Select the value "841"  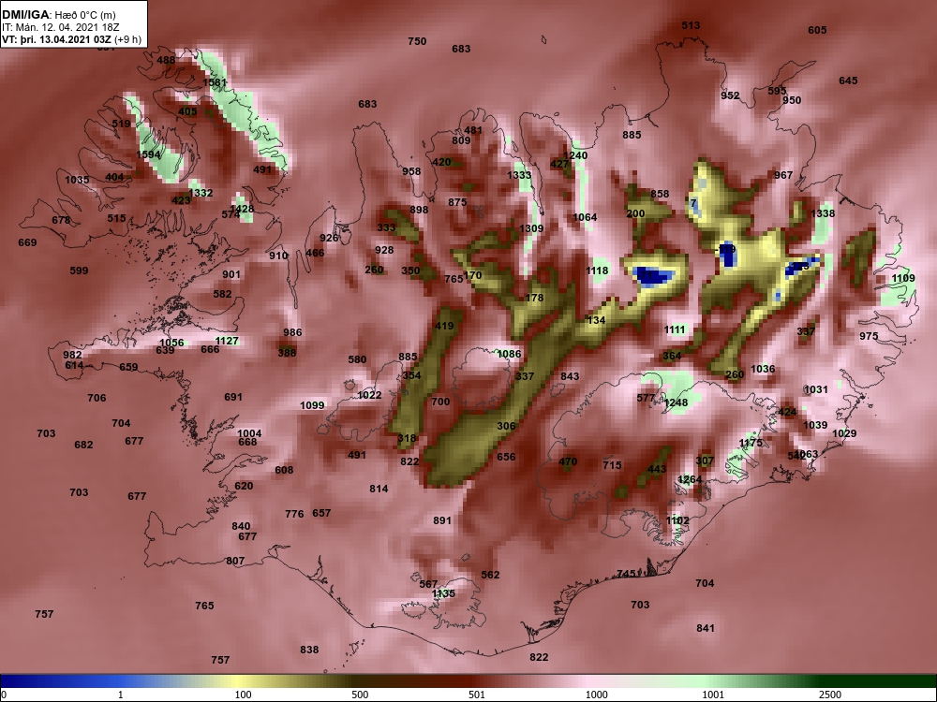pyautogui.click(x=706, y=628)
